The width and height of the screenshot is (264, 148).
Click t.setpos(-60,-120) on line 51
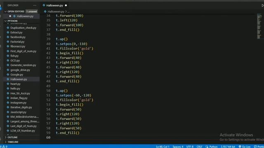click(x=73, y=95)
